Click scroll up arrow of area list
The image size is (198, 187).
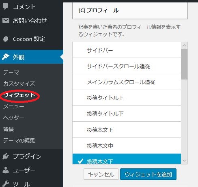pos(184,45)
